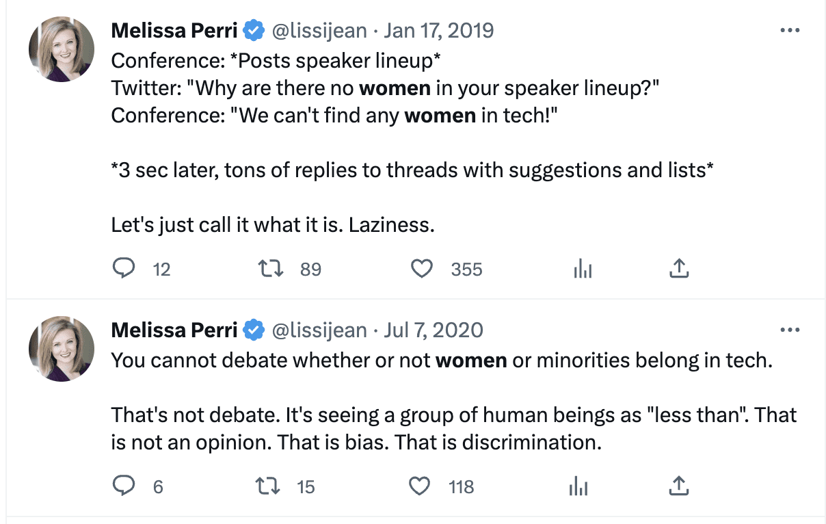View analytics for the 2020 tweet
The width and height of the screenshot is (826, 524).
(578, 487)
